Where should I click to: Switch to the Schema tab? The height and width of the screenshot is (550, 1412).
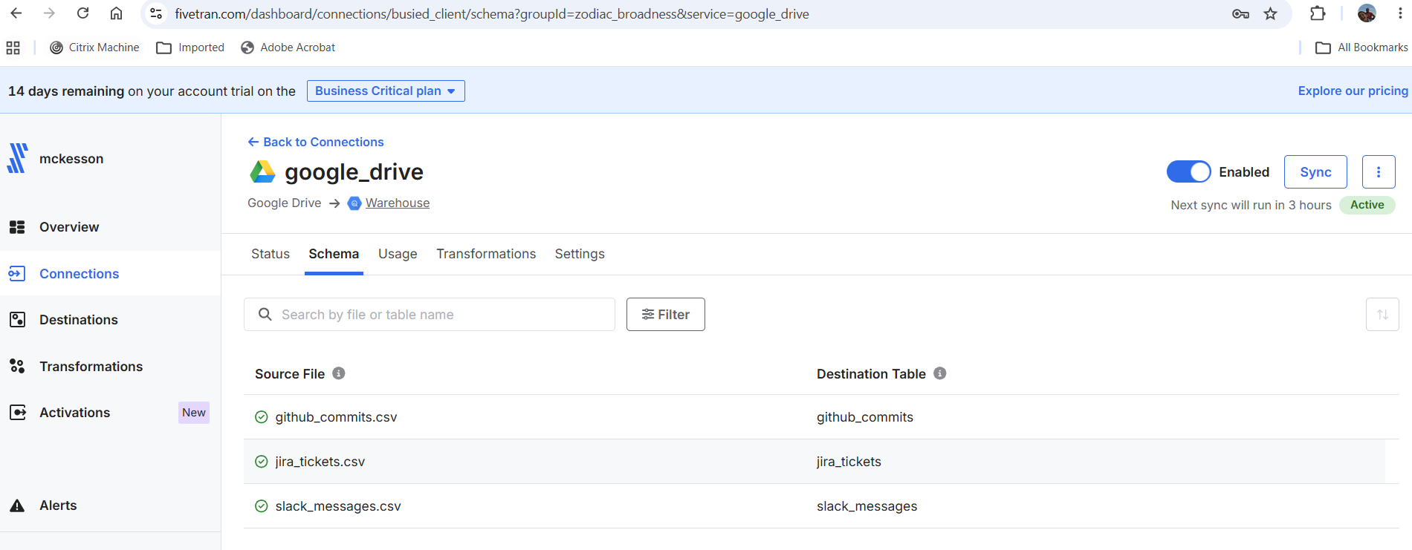(334, 254)
